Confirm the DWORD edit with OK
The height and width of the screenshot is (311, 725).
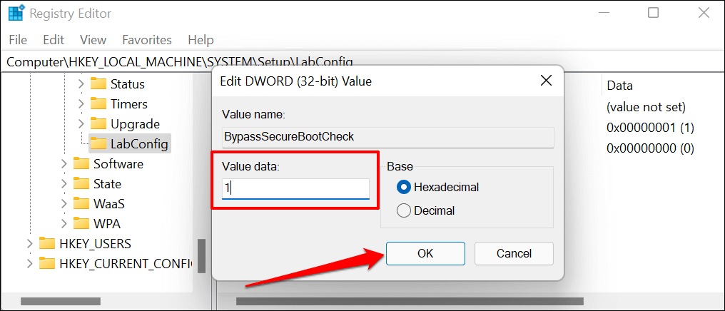coord(425,253)
